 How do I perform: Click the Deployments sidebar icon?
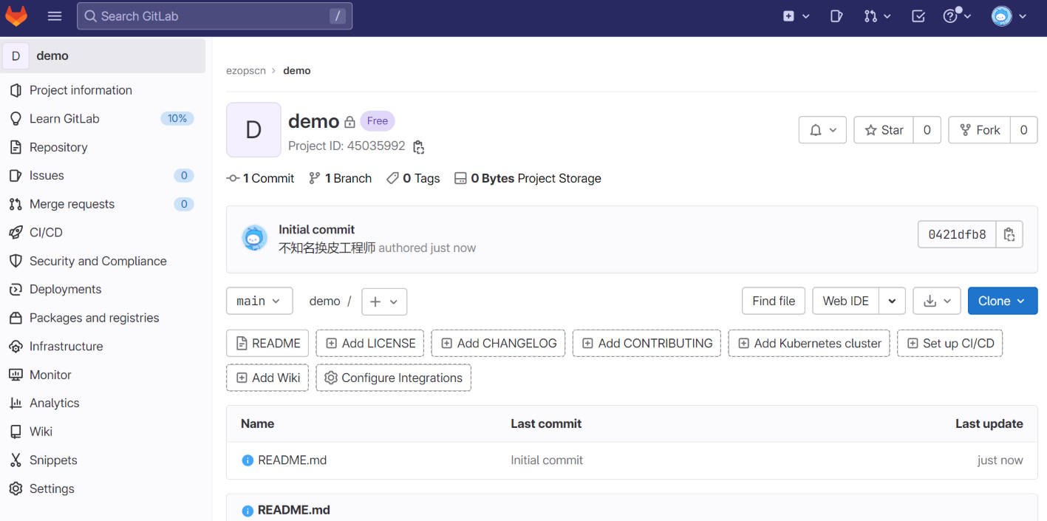[16, 289]
